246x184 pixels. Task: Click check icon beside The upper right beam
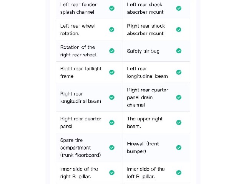178,123
